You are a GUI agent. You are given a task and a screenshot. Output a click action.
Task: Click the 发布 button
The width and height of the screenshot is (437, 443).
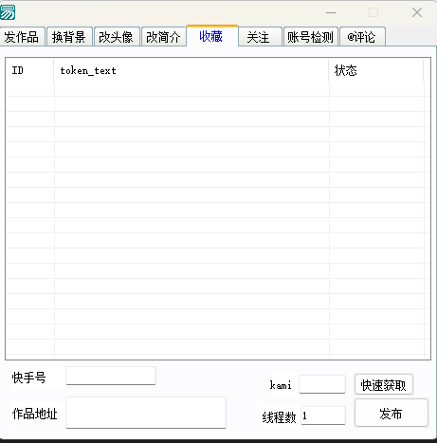pos(391,413)
